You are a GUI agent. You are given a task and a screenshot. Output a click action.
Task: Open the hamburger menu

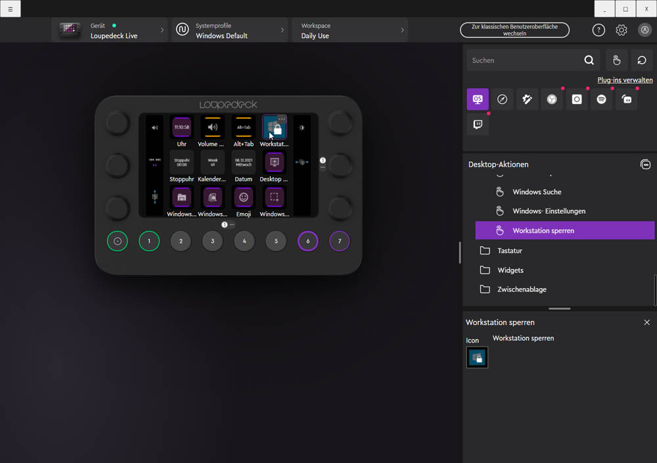pos(10,9)
